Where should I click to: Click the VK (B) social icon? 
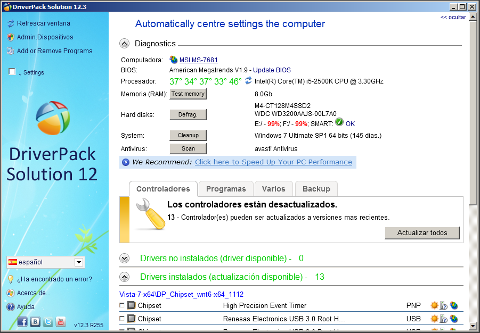pyautogui.click(x=35, y=322)
